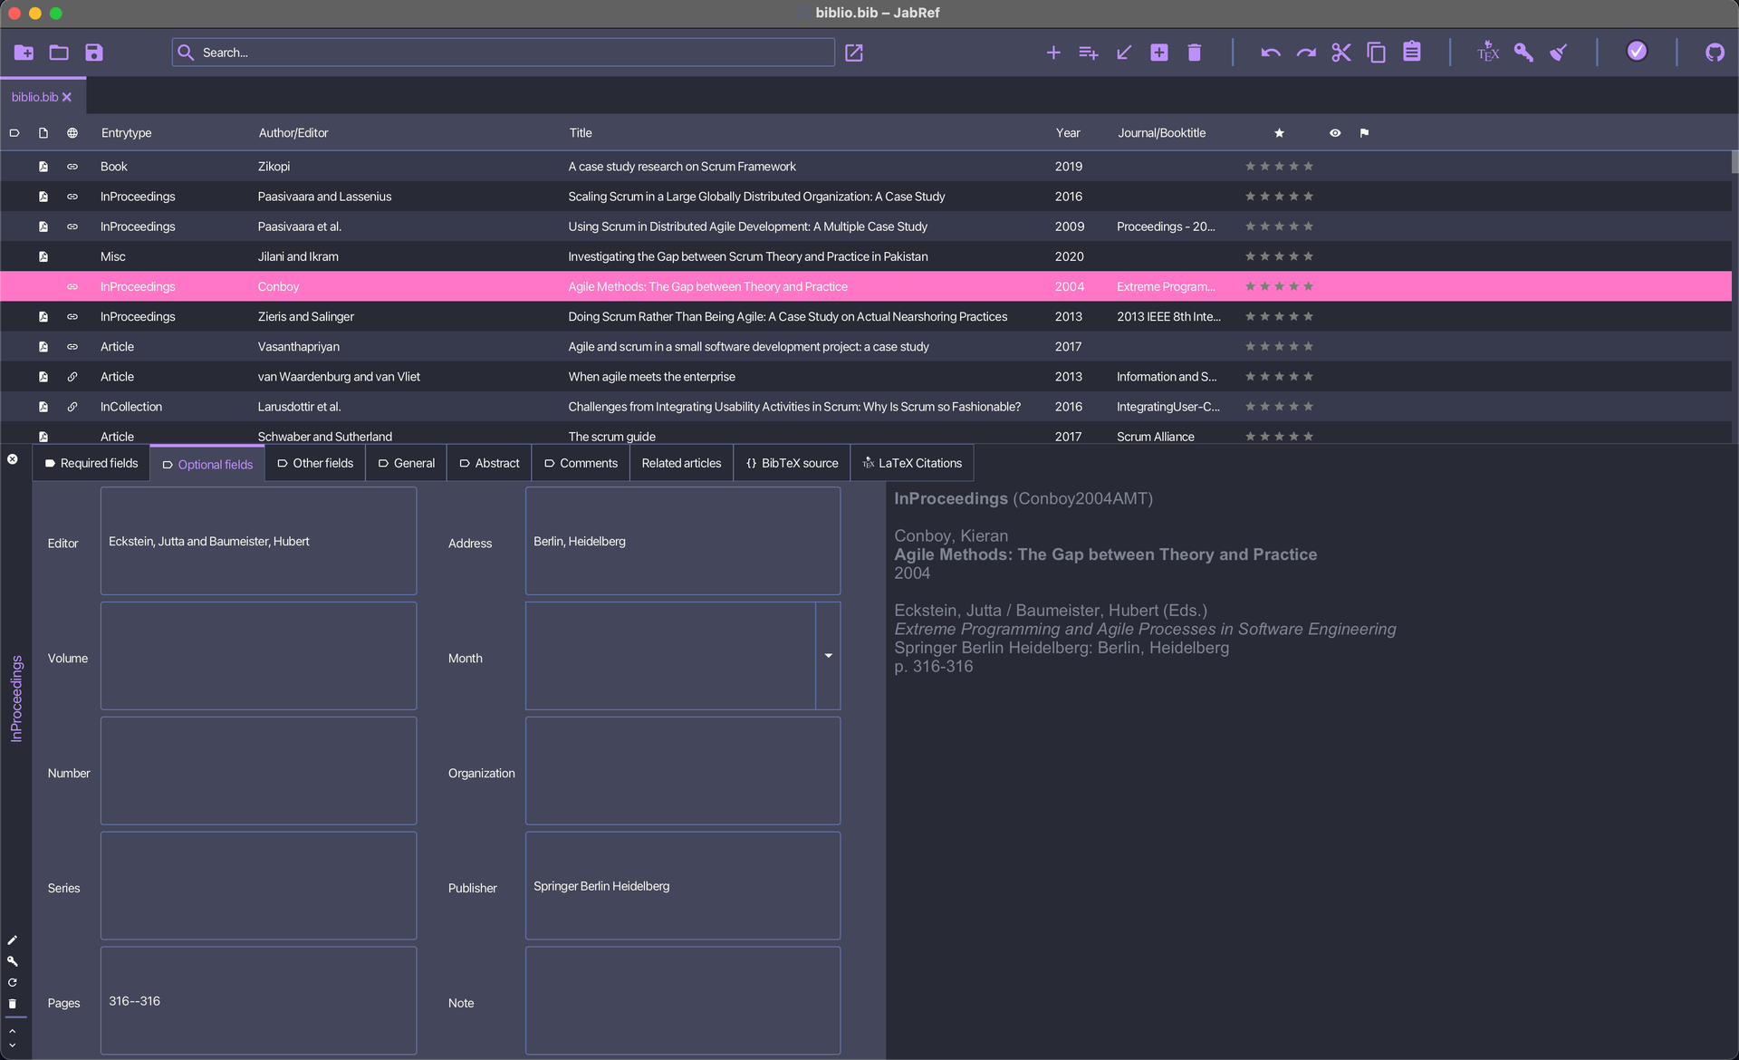Undo the last change
The image size is (1739, 1060).
point(1270,53)
